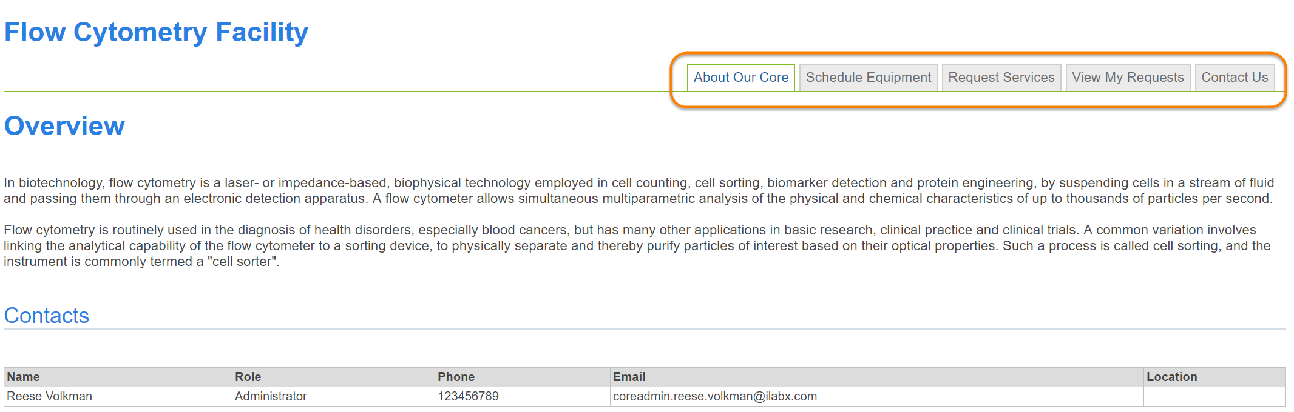The width and height of the screenshot is (1294, 412).
Task: Click the empty Location cell for Reese
Action: click(x=1214, y=396)
